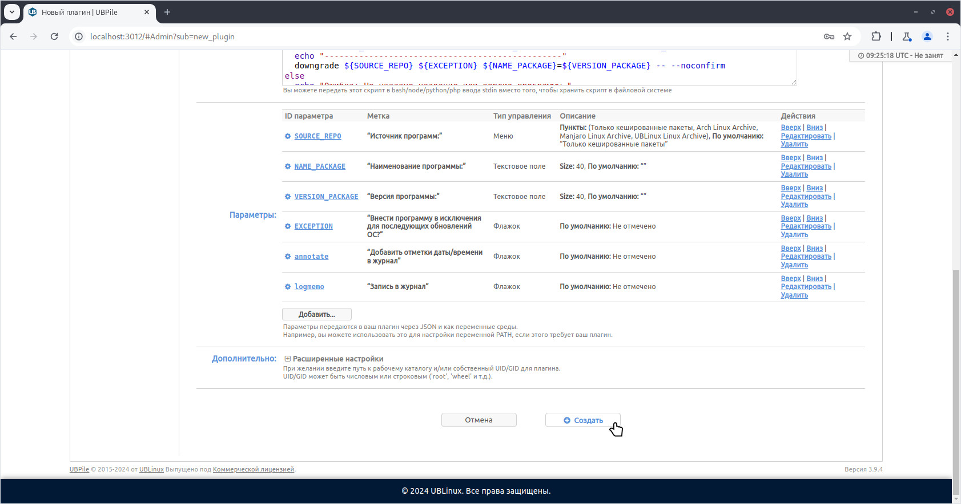
Task: Reload the current page
Action: [54, 36]
